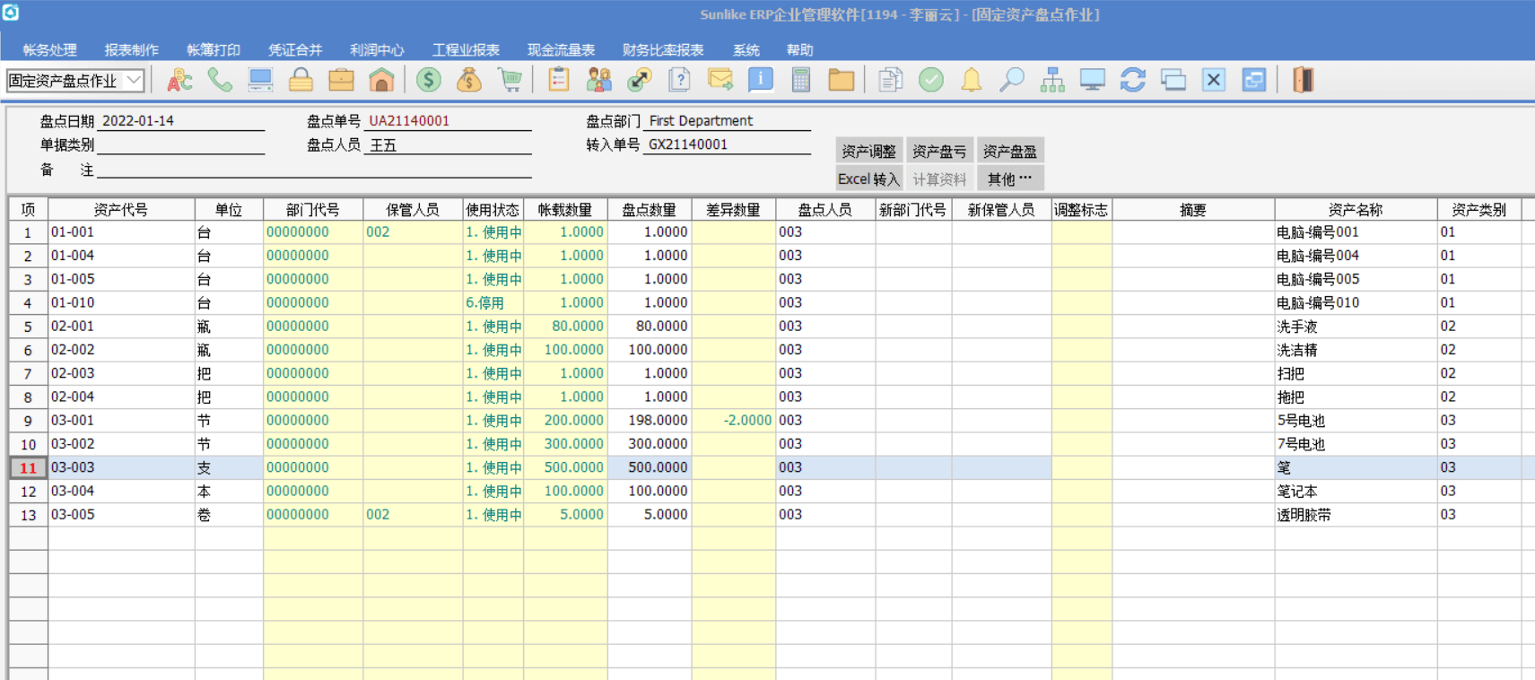This screenshot has height=680, width=1535.
Task: Click the copy documents icon
Action: 890,80
